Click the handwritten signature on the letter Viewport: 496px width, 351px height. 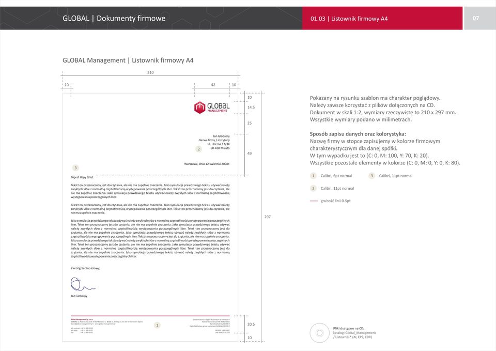[x=83, y=284]
